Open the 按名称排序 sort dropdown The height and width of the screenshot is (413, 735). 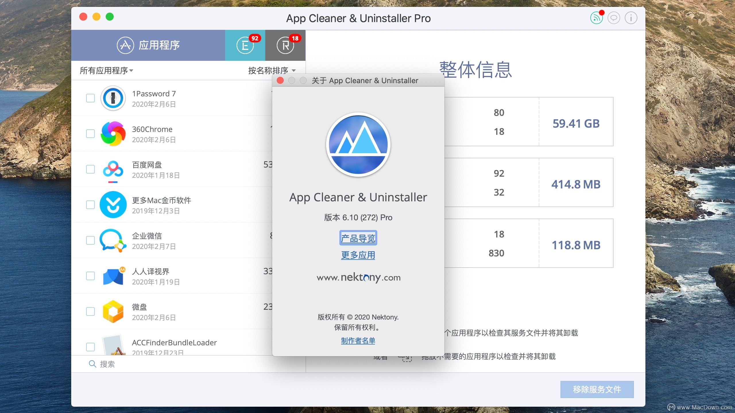tap(272, 71)
